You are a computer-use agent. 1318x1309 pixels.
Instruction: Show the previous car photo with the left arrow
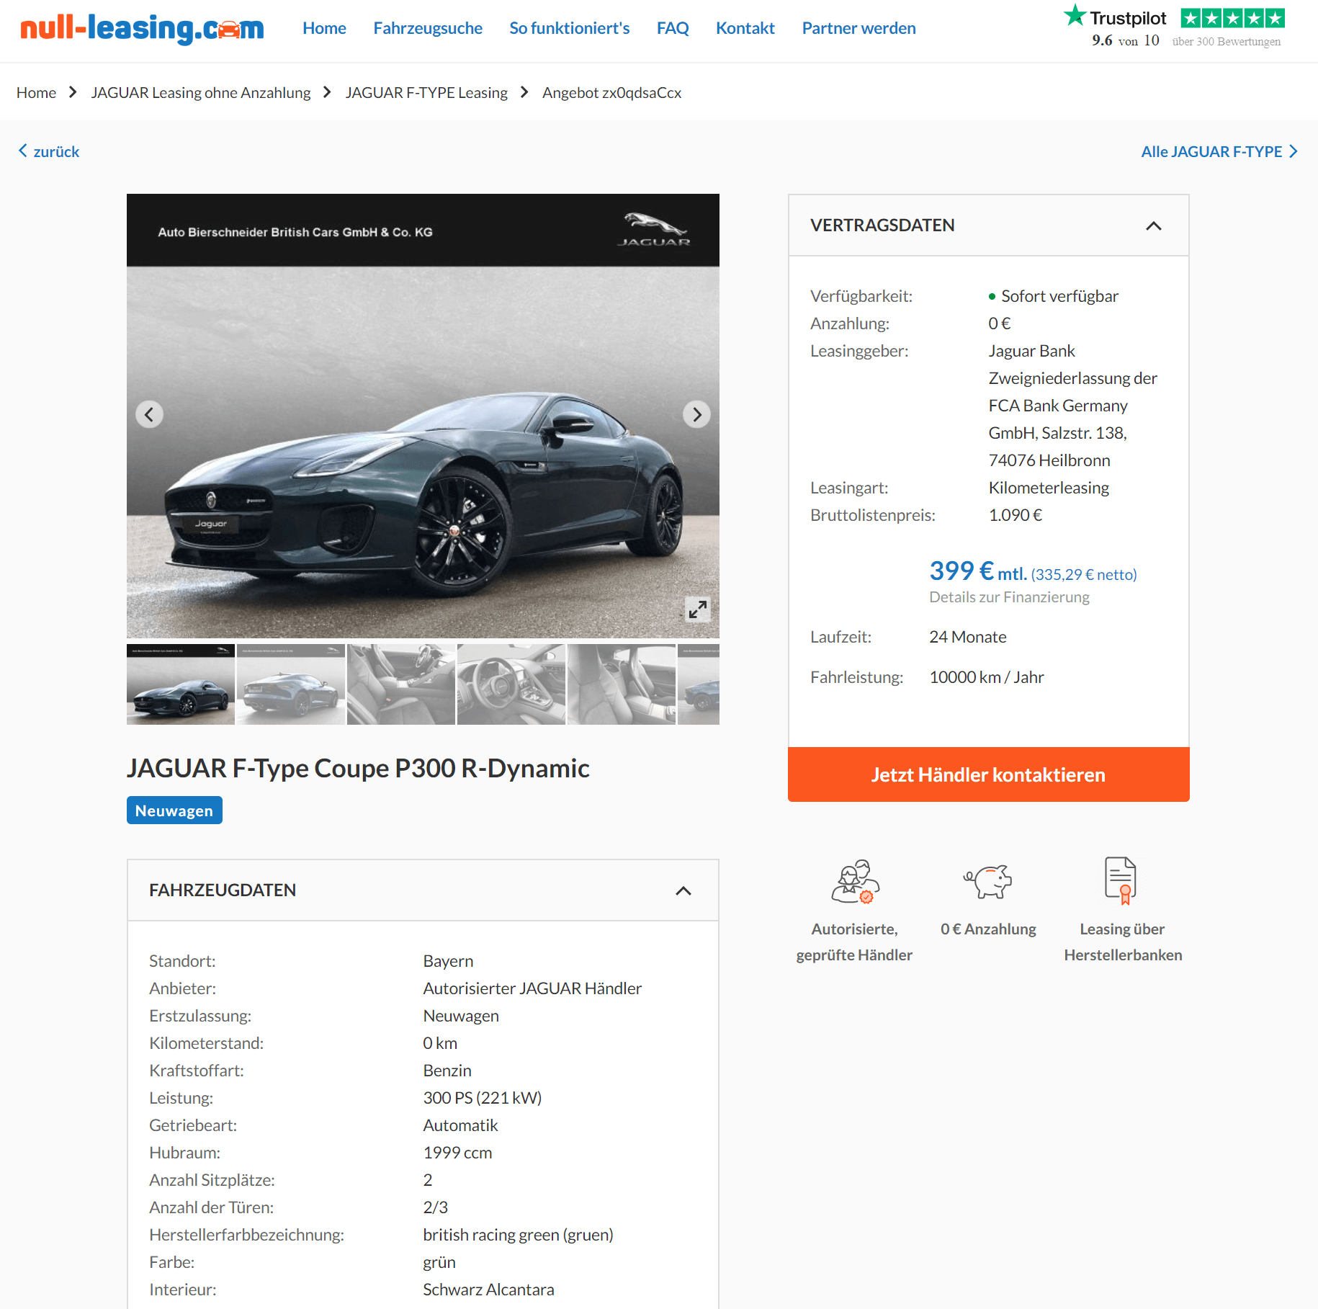(149, 414)
